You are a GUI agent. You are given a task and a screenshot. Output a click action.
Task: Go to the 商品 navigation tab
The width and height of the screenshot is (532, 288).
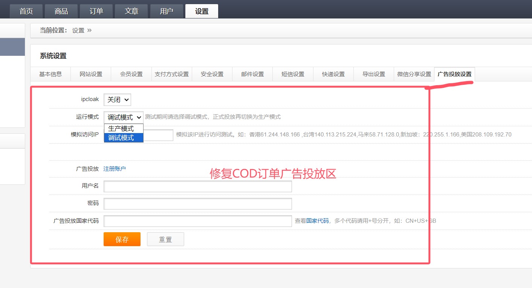(x=61, y=11)
